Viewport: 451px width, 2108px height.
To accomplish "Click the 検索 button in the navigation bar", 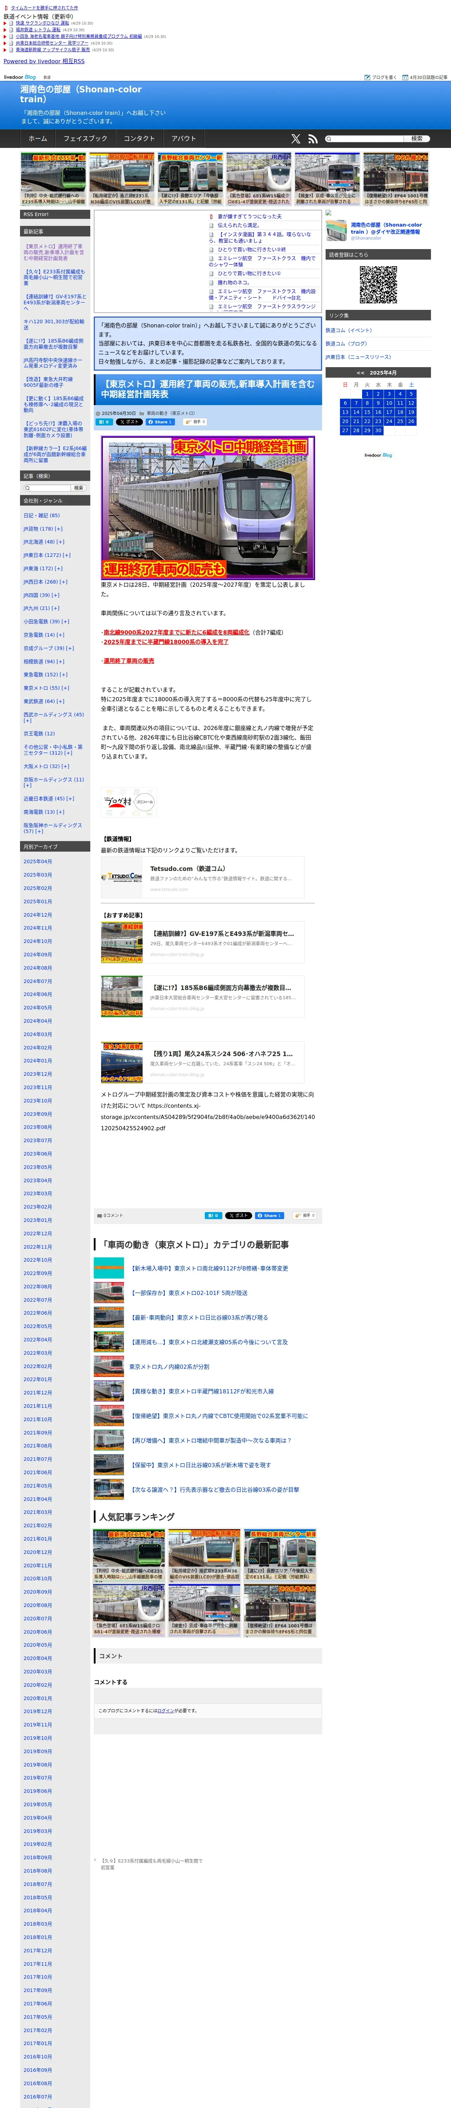I will [x=417, y=139].
